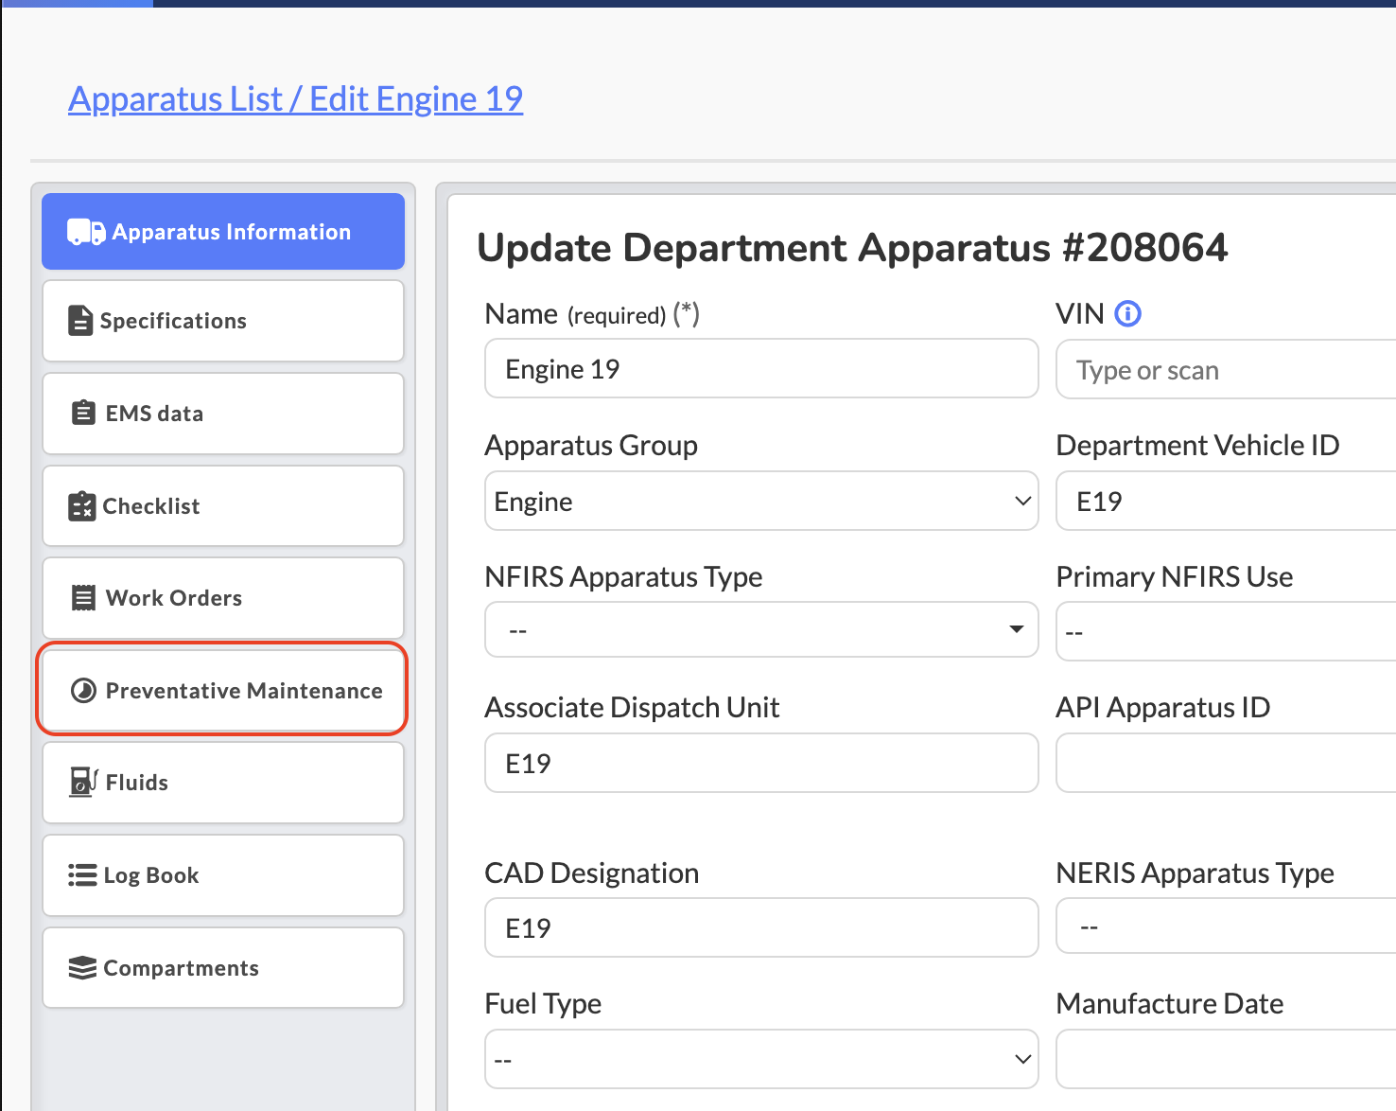Open the Primary NFIRS Use selector

point(1225,632)
